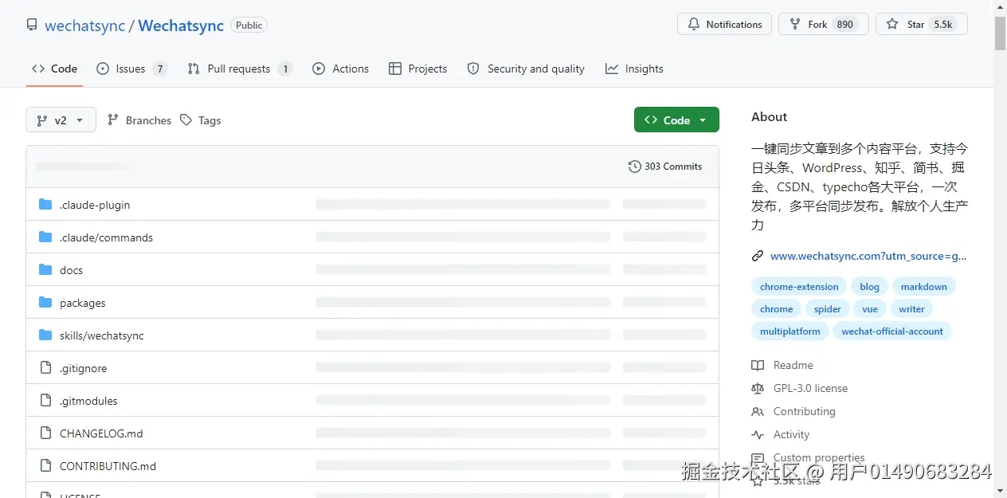Open the Readme link in About

[793, 365]
